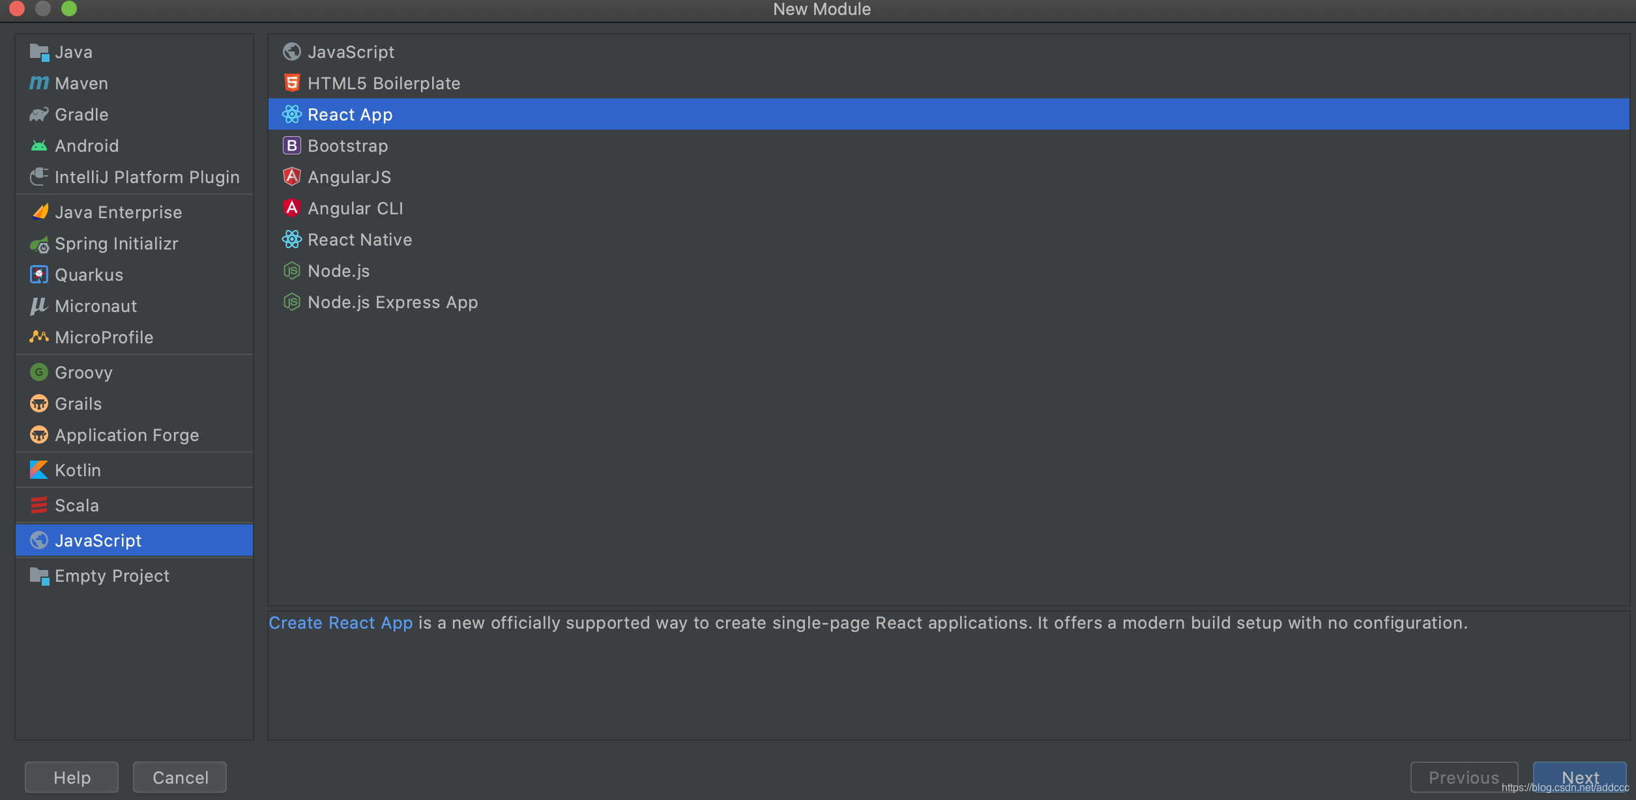Click the MicroProfile icon

click(39, 337)
